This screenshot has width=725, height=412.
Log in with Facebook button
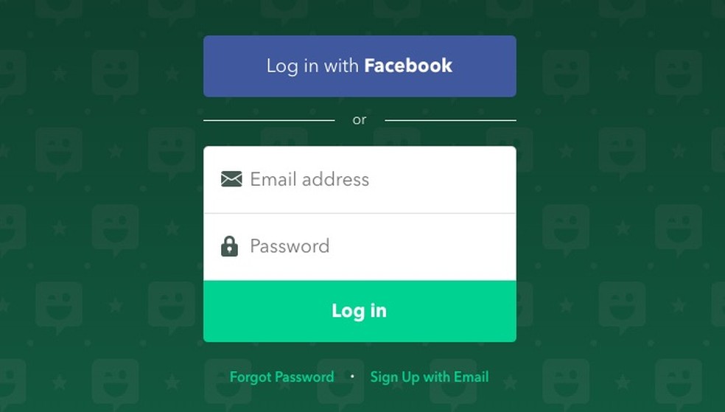pyautogui.click(x=360, y=66)
